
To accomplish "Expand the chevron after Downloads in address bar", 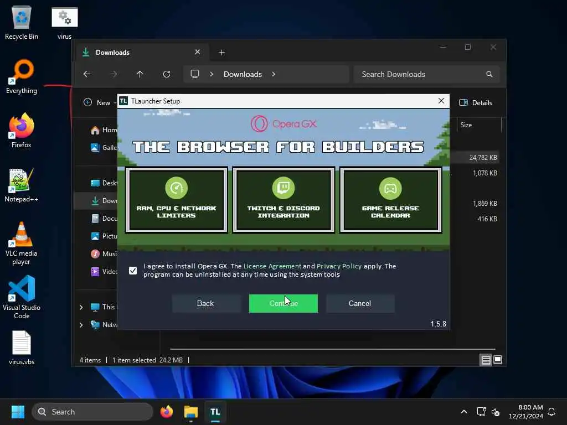I will click(274, 74).
